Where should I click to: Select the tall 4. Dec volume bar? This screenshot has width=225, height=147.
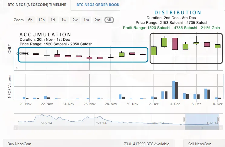pos(174,90)
